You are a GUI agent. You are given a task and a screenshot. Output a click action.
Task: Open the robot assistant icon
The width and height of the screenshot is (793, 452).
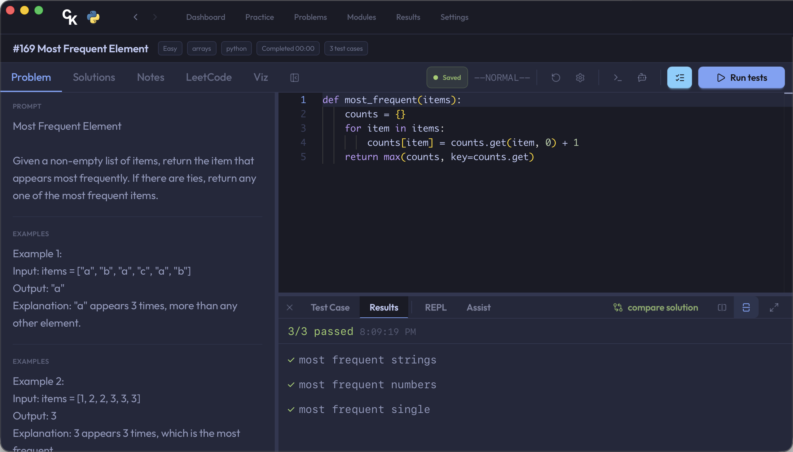[642, 78]
